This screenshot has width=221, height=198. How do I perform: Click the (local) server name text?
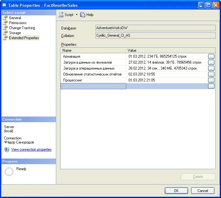click(8, 131)
